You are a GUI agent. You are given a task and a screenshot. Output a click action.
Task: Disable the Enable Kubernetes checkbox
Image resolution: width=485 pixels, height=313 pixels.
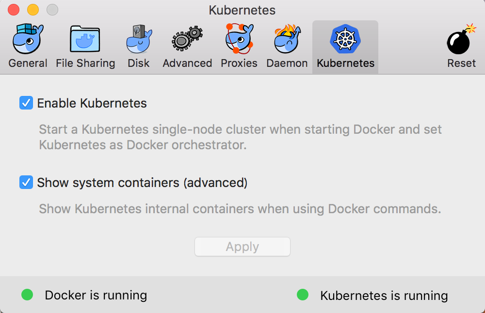pos(26,103)
